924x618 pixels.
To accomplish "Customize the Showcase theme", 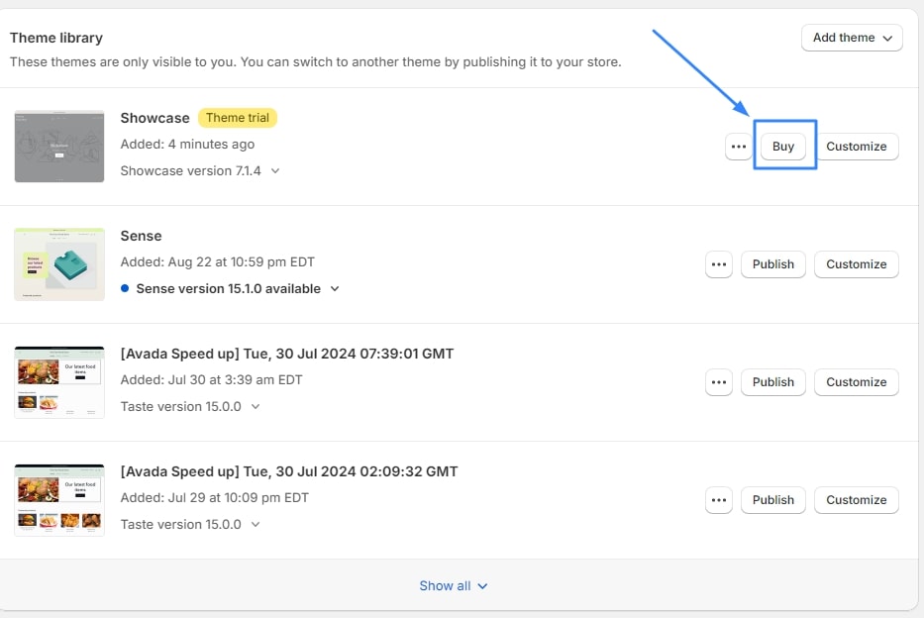I will [857, 147].
